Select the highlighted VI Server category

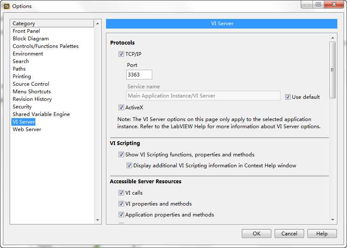[24, 121]
